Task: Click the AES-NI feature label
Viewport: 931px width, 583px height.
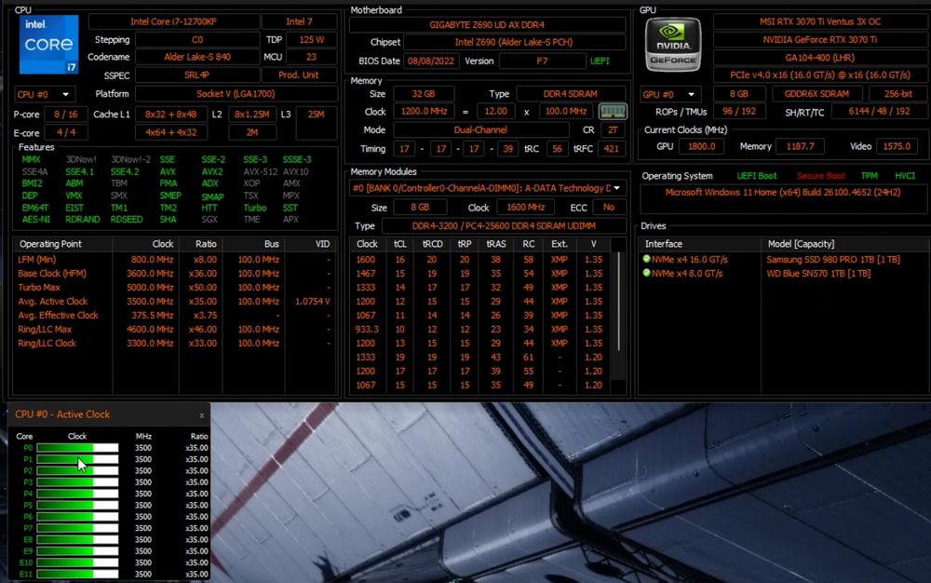Action: [35, 220]
